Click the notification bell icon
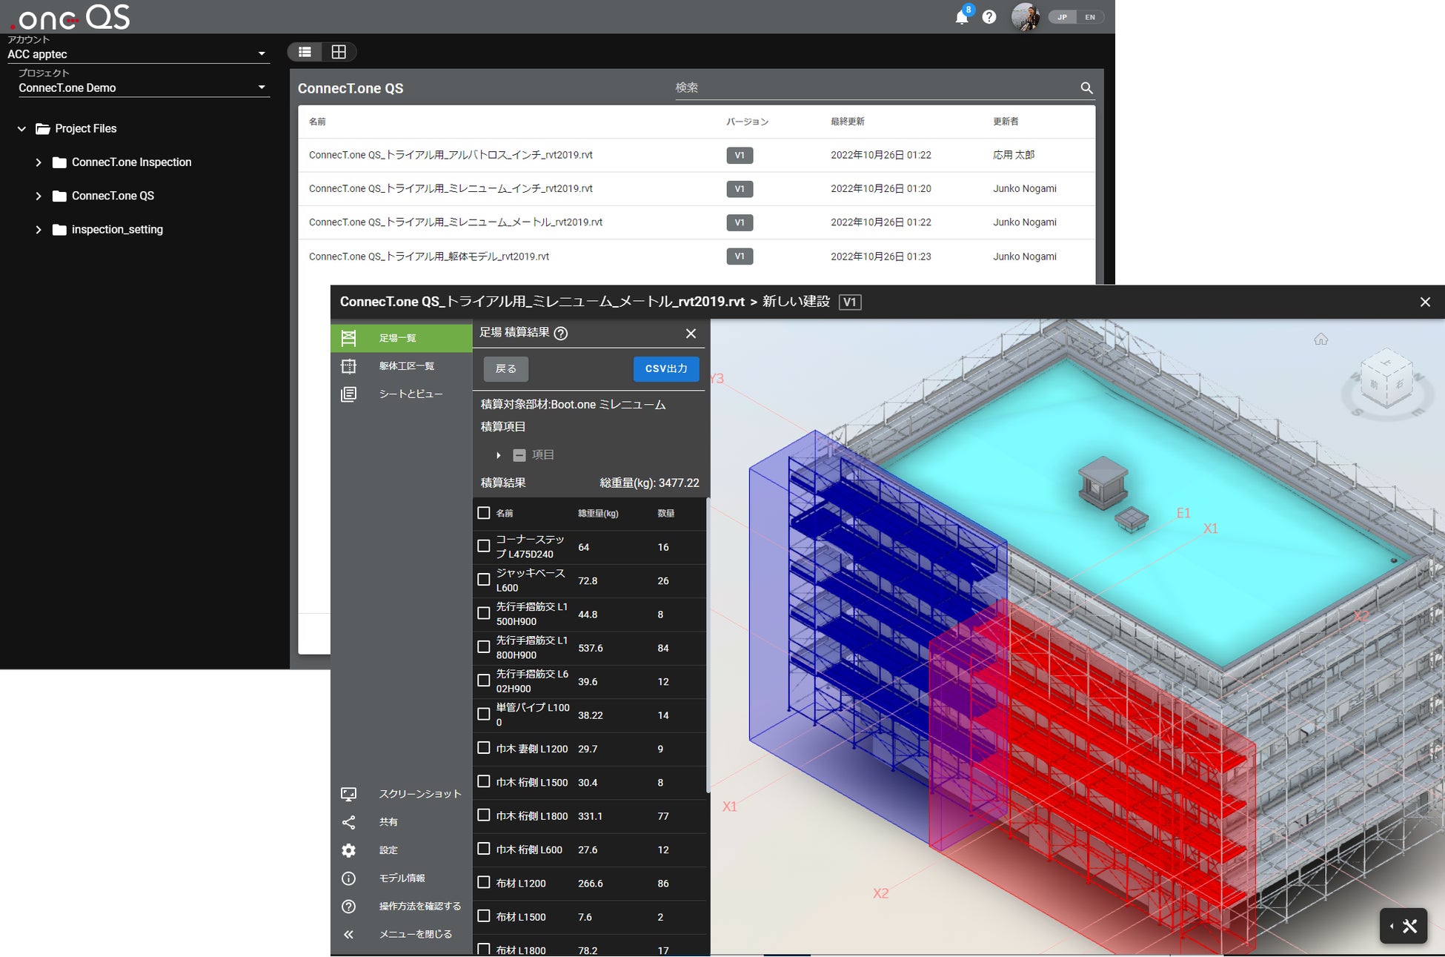This screenshot has width=1445, height=957. point(961,17)
